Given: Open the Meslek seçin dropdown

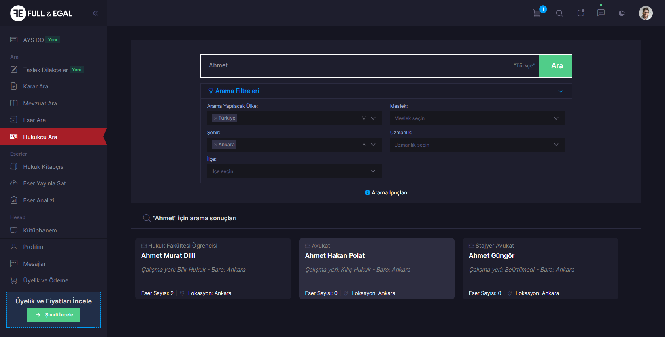Looking at the screenshot, I should 477,118.
